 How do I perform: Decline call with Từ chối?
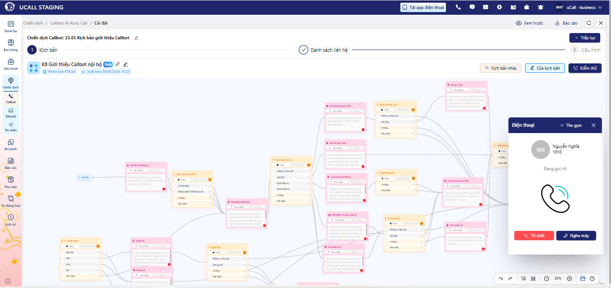click(534, 235)
